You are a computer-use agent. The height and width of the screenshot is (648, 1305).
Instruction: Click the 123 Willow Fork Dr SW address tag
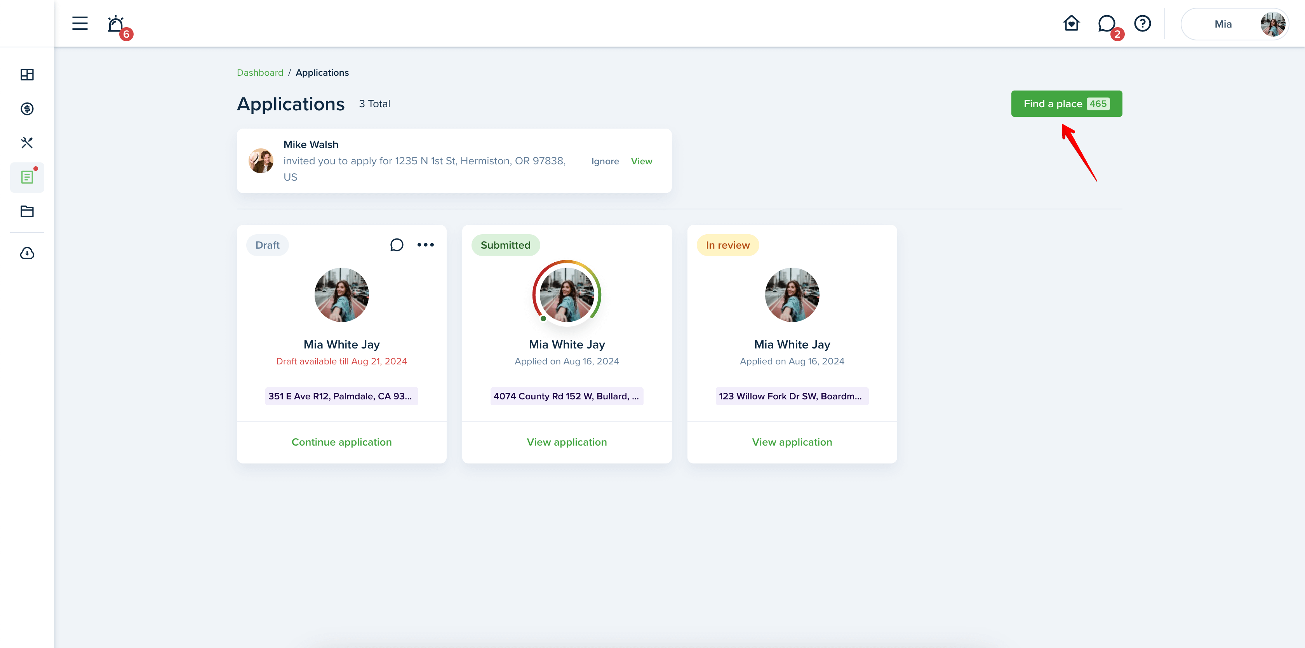pyautogui.click(x=792, y=396)
